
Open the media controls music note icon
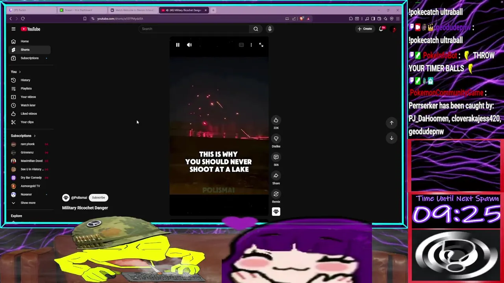(367, 18)
